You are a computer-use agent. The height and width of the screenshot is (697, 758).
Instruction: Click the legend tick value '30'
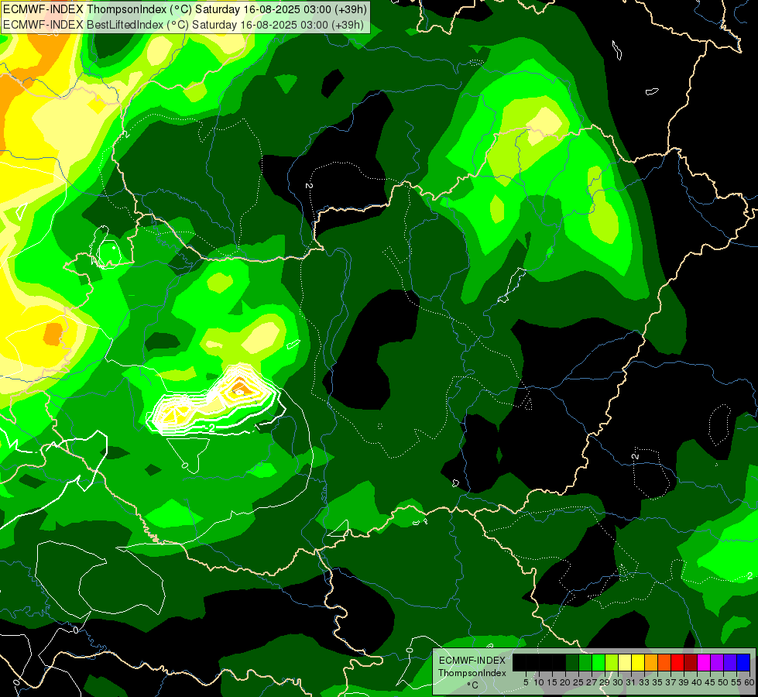[618, 682]
